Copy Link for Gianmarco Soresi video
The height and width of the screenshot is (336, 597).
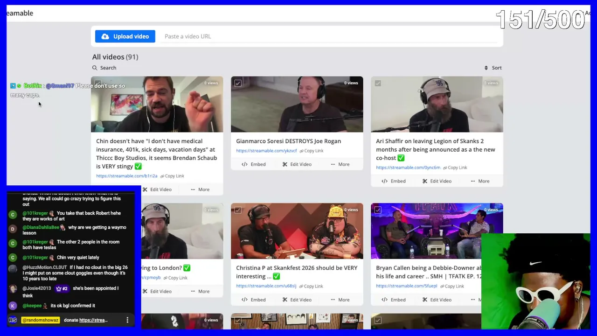point(311,151)
